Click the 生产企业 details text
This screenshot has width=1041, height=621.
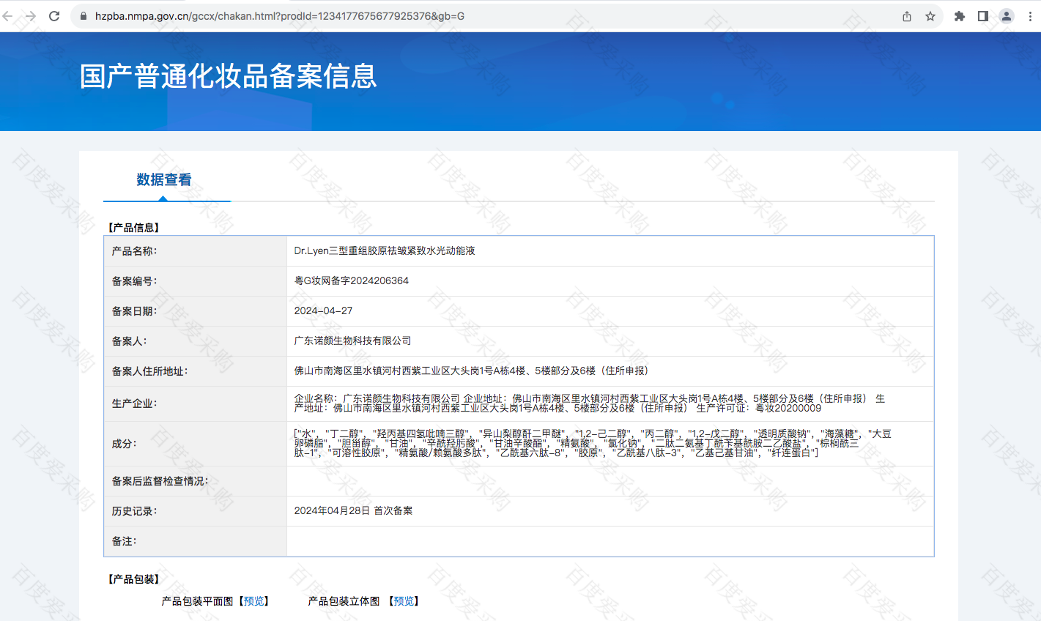click(590, 404)
